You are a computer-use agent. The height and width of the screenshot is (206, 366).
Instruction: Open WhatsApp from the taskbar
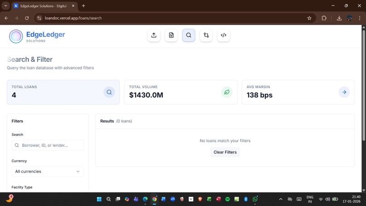click(255, 199)
